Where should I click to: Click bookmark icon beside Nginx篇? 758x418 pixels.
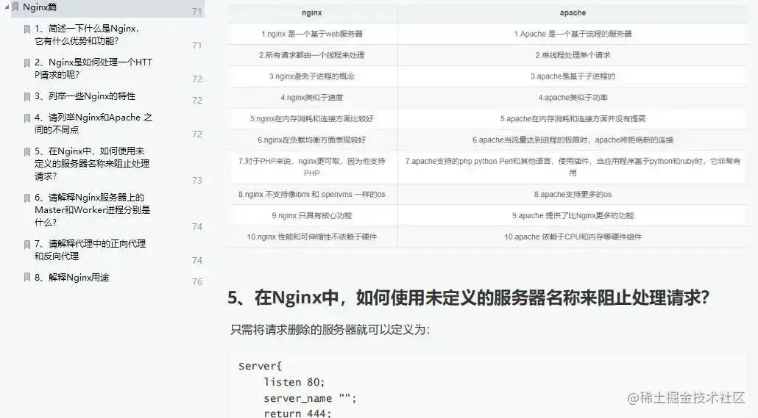coord(15,7)
